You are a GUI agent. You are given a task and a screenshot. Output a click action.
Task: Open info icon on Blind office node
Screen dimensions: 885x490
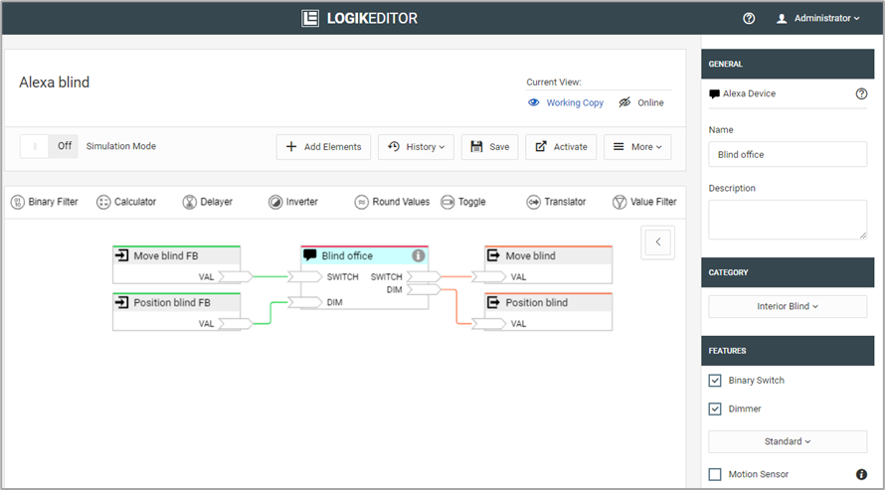[419, 255]
